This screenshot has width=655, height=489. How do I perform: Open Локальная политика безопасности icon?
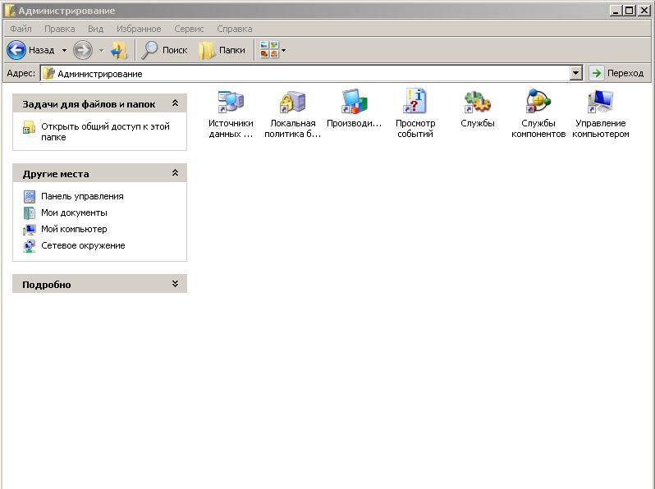click(x=292, y=103)
